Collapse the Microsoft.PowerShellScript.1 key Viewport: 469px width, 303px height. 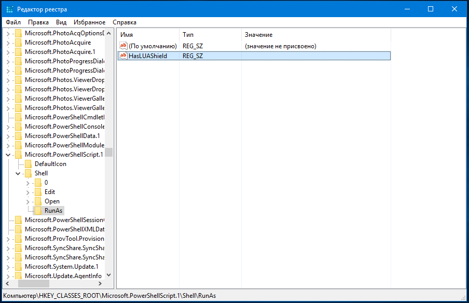[x=8, y=155]
